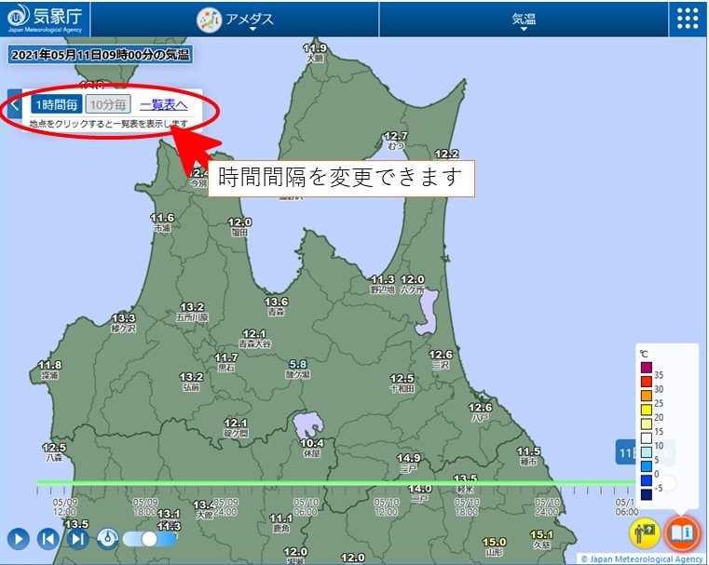Select 八戸 station showing 12.6
Screen dimensions: 709x565
(480, 412)
